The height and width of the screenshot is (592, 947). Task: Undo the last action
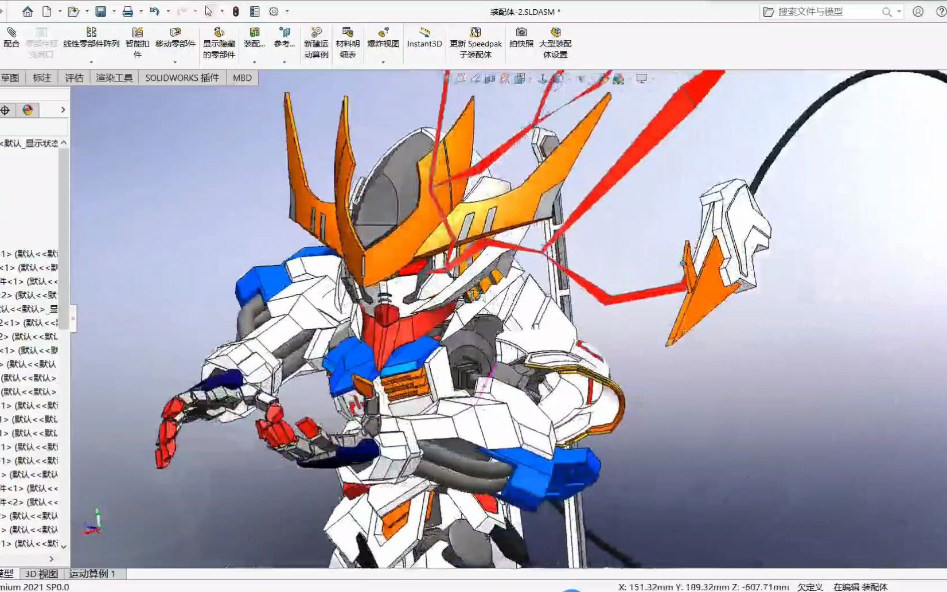pos(154,11)
